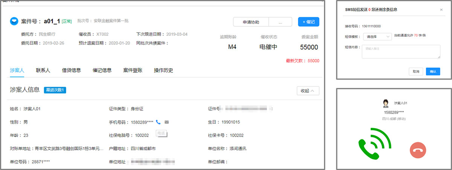Viewport: 452px width, 170px height.
Task: Click ID type value 身份证
Action: 137,109
